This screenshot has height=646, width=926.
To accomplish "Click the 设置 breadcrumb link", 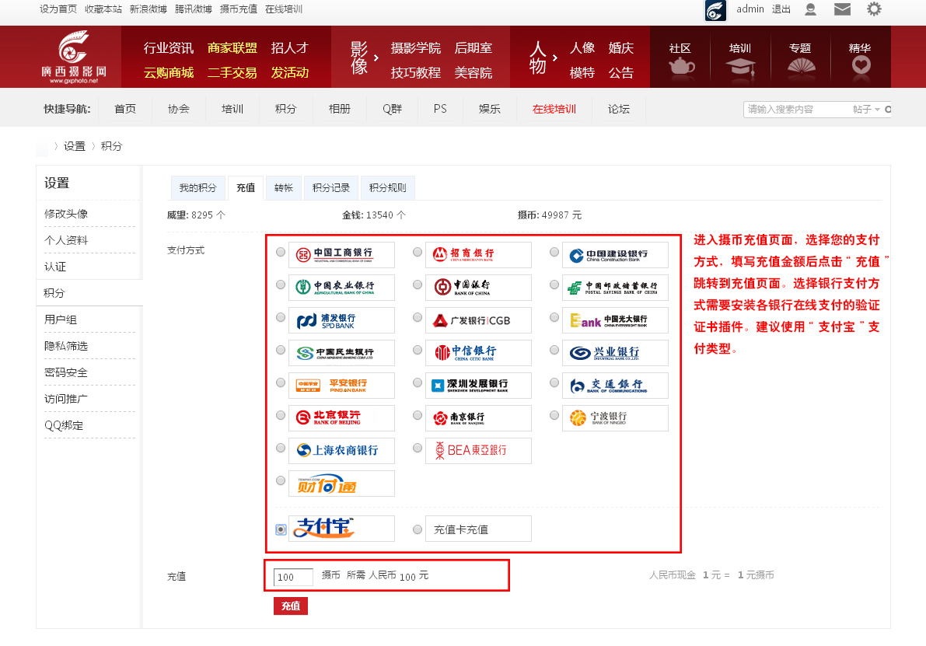I will click(75, 146).
